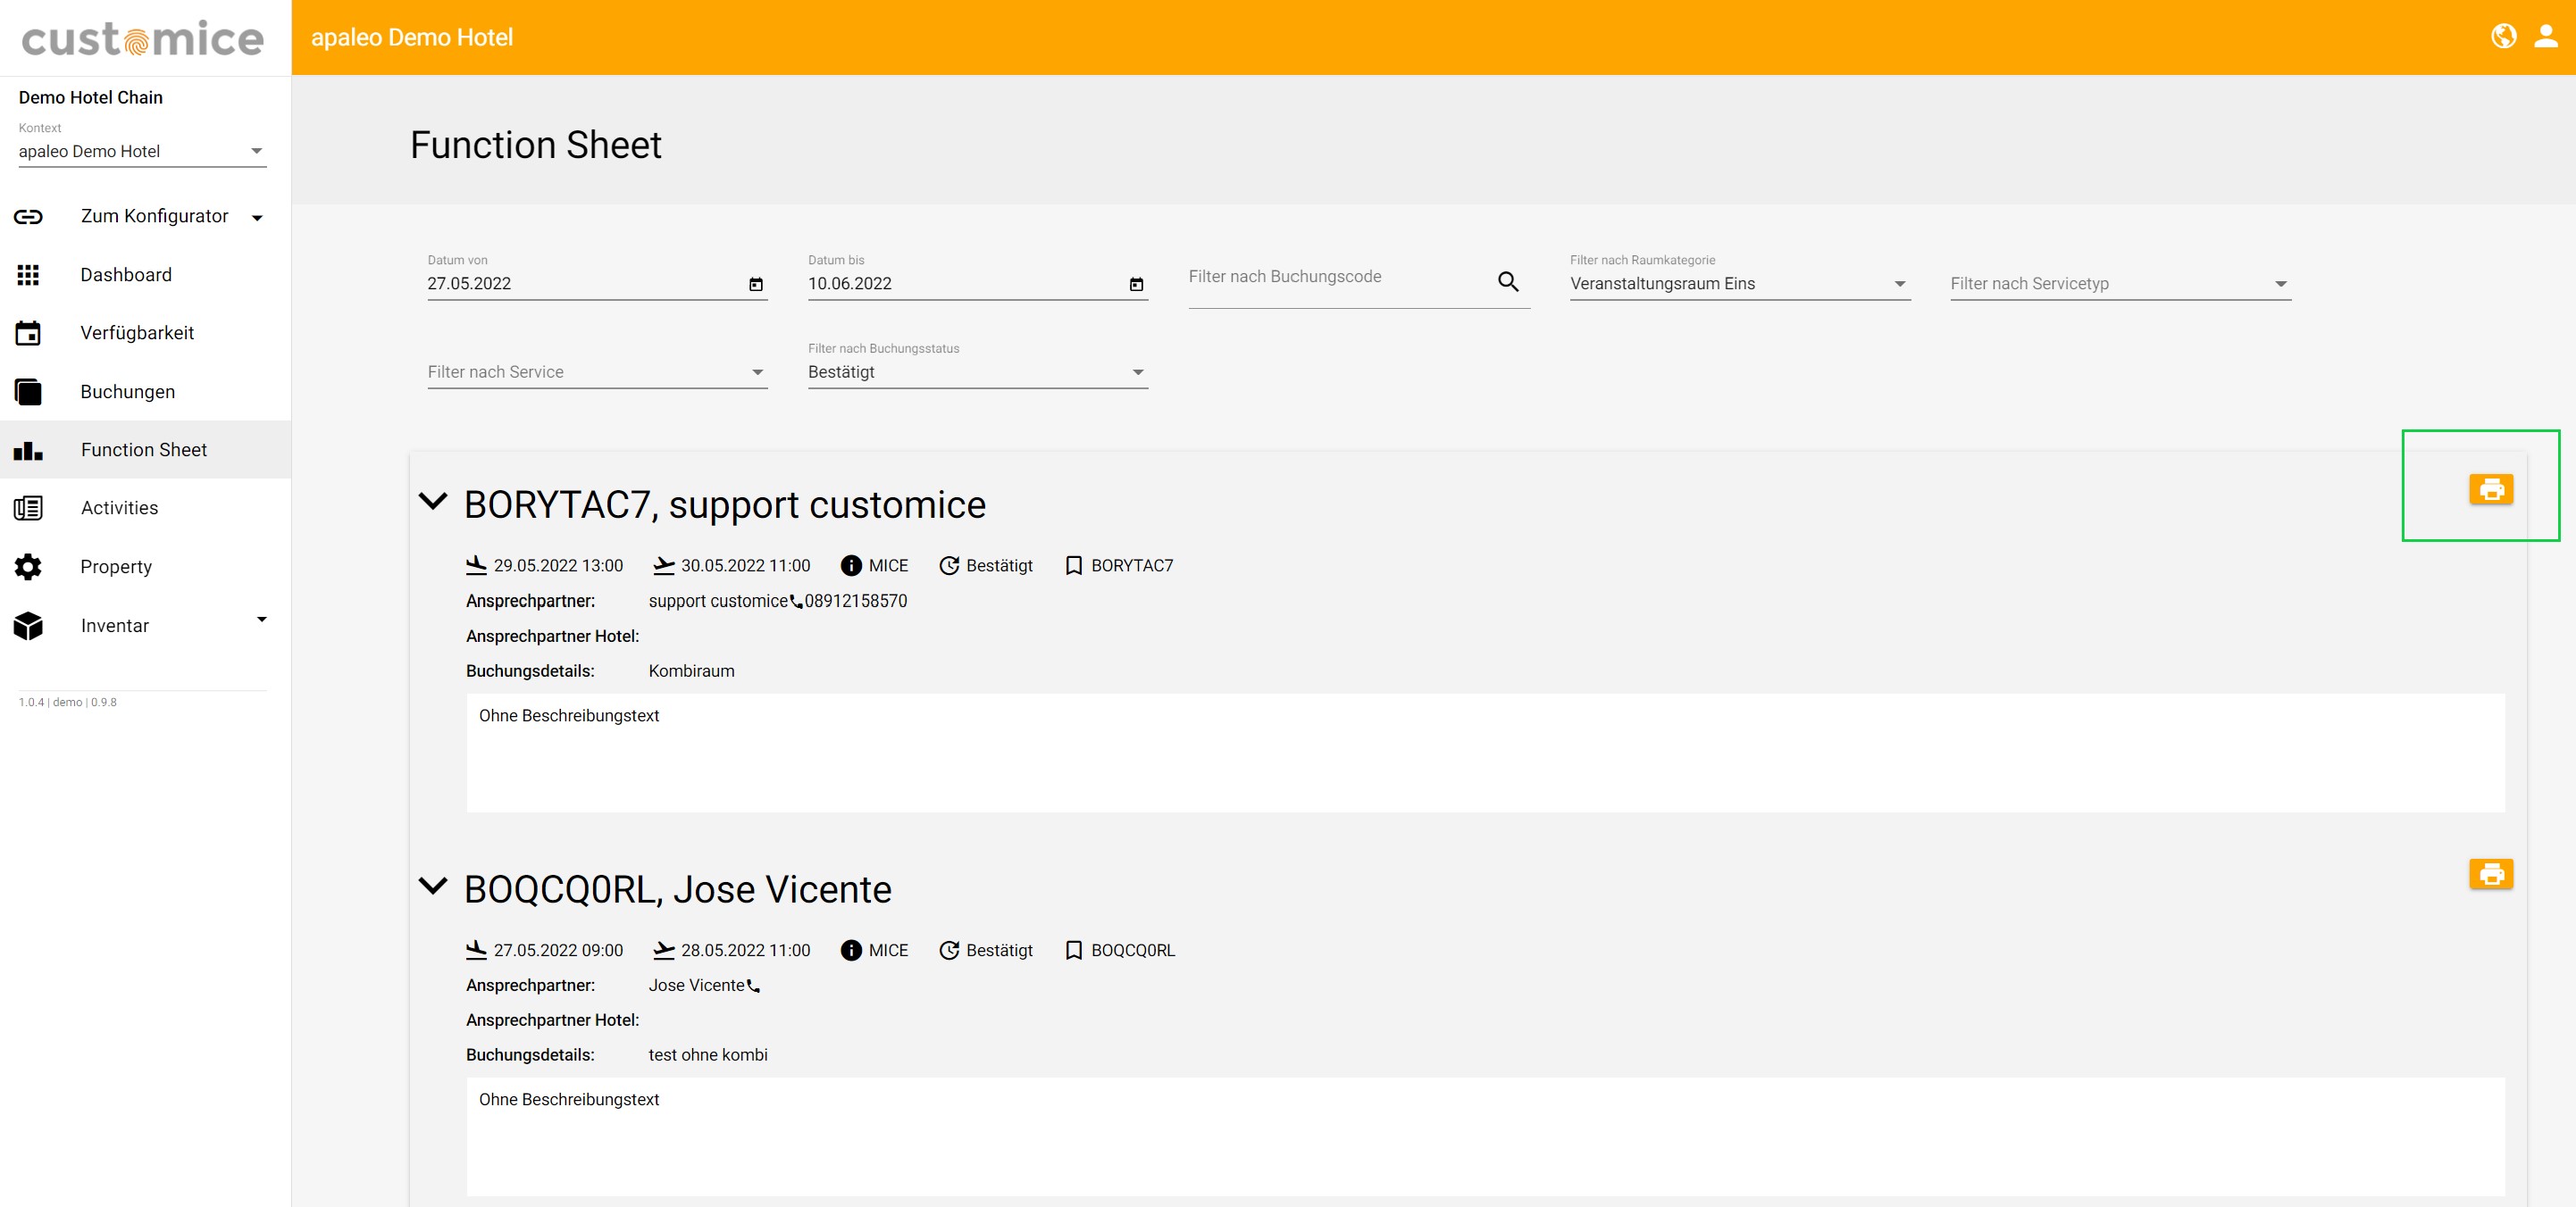
Task: Open the calendar picker for Datum von
Action: 756,285
